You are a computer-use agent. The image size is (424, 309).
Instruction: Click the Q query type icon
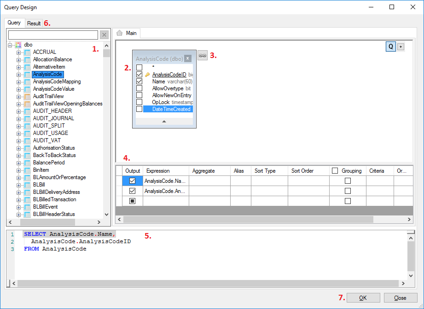[390, 47]
